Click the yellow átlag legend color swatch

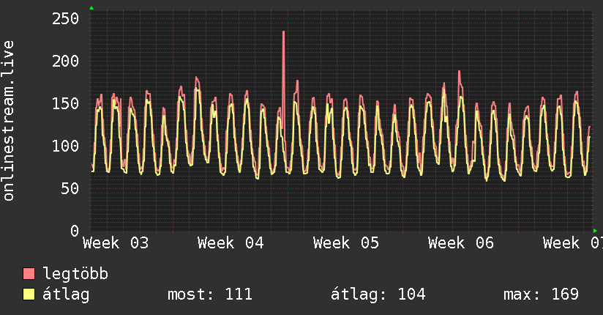(29, 294)
